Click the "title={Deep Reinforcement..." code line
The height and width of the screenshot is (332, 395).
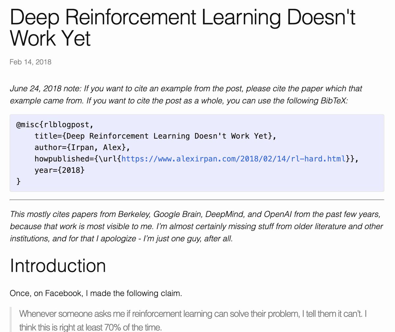[x=155, y=136]
